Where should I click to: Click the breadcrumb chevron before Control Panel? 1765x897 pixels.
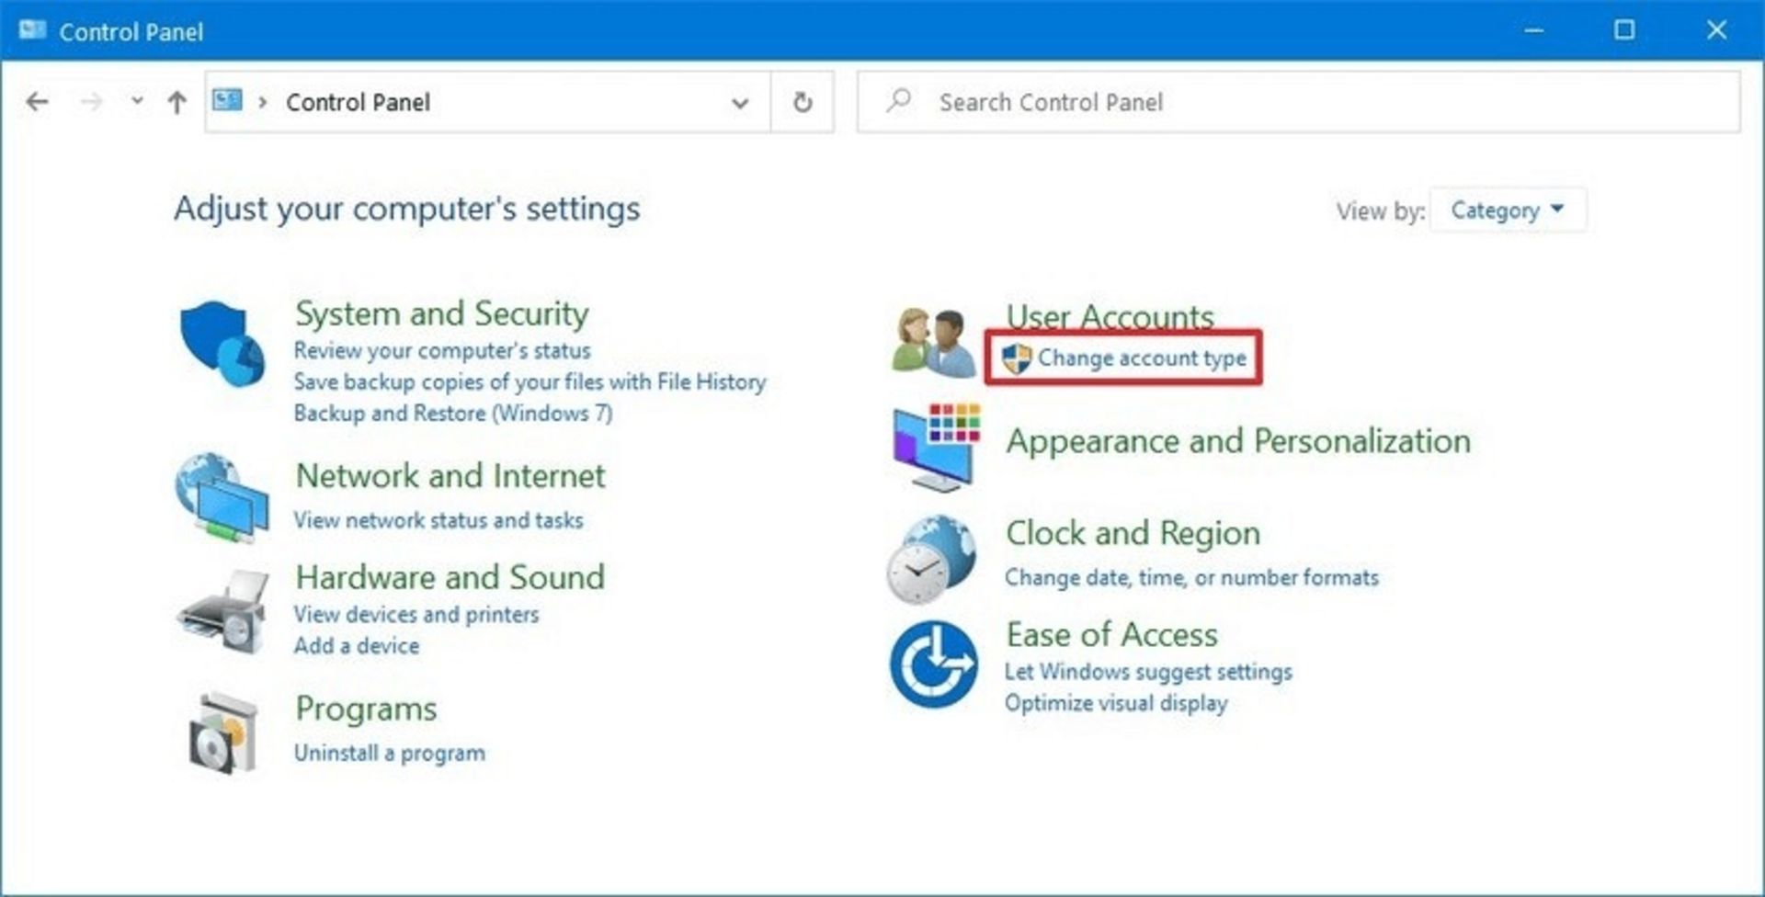[x=263, y=102]
